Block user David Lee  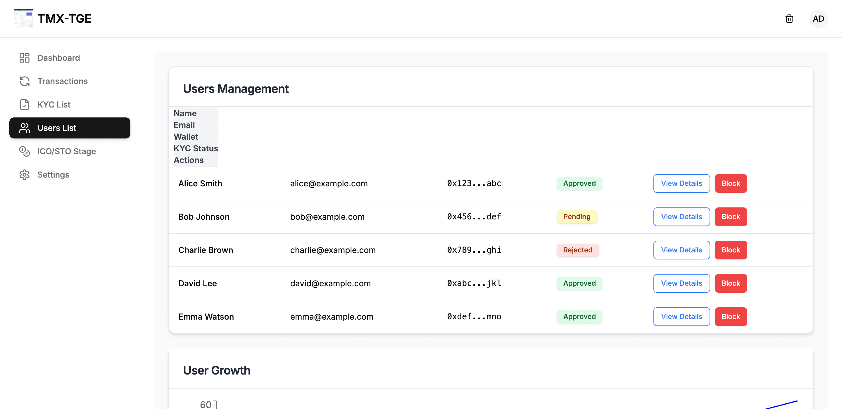coord(731,283)
